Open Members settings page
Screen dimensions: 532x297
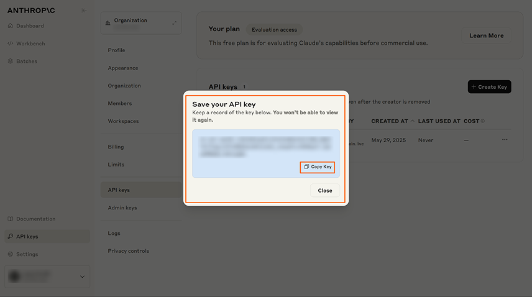pyautogui.click(x=120, y=103)
